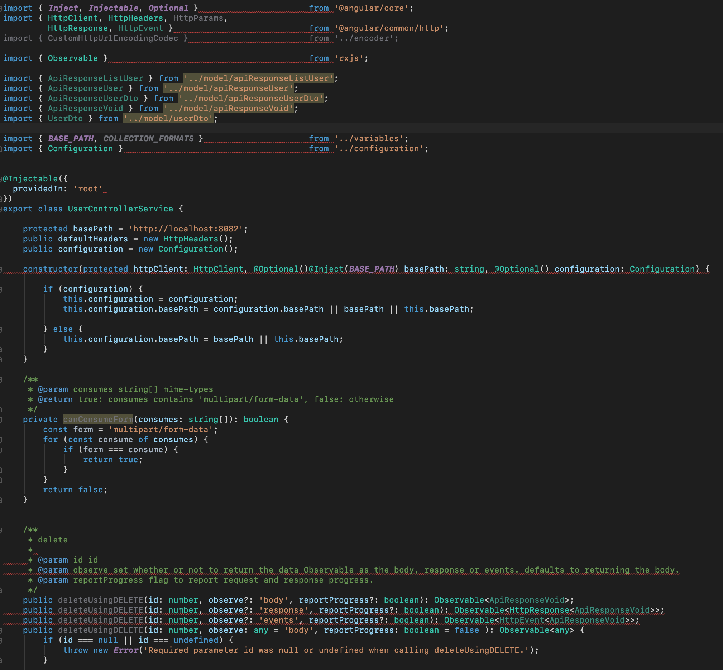Click the highlighted canConsumeForm method name
723x670 pixels.
coord(98,420)
